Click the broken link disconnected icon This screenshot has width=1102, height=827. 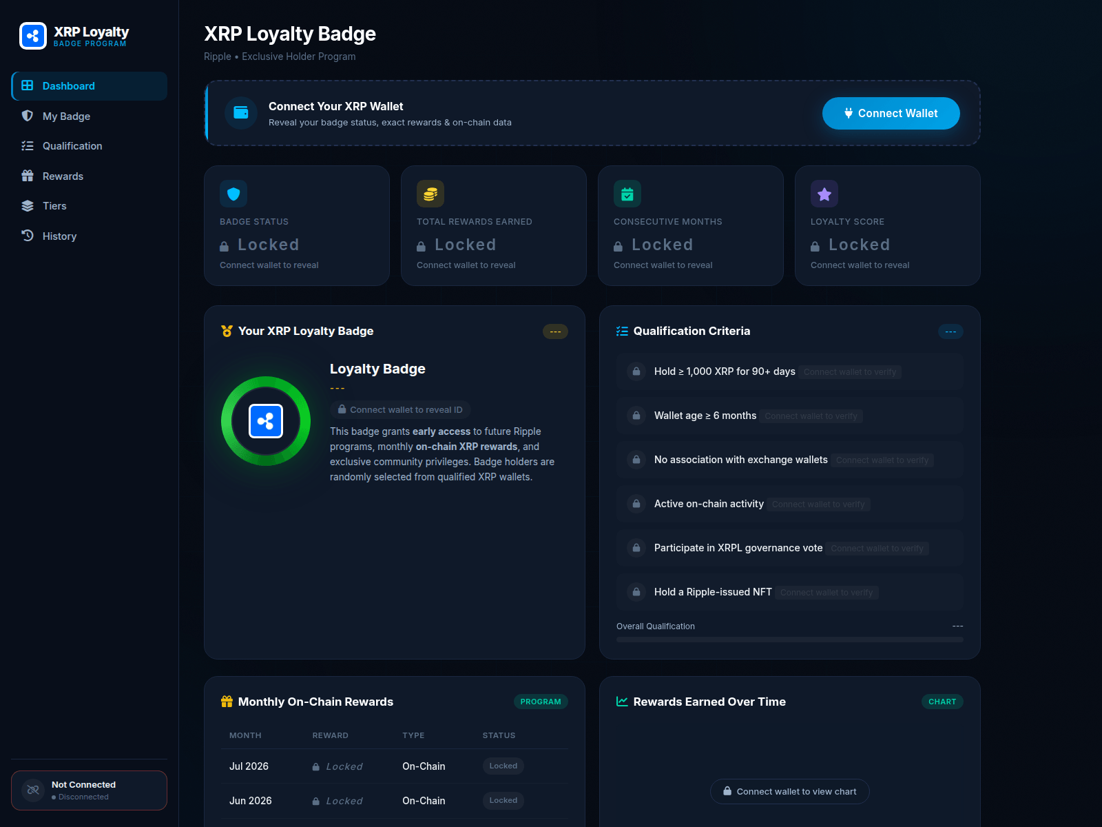33,790
